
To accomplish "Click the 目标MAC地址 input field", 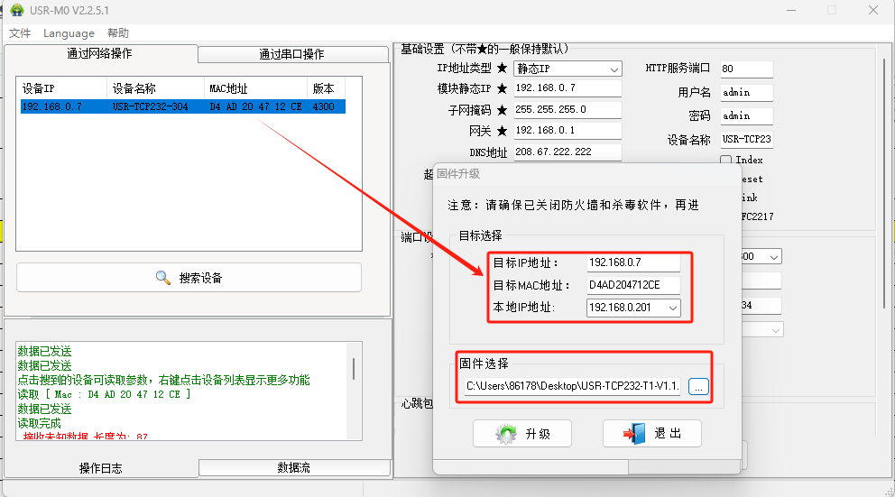I will pos(632,285).
